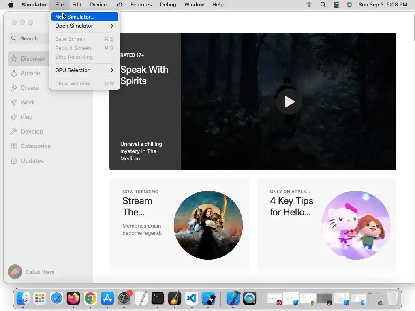This screenshot has width=415, height=311.
Task: Select the Discover star icon
Action: click(14, 58)
